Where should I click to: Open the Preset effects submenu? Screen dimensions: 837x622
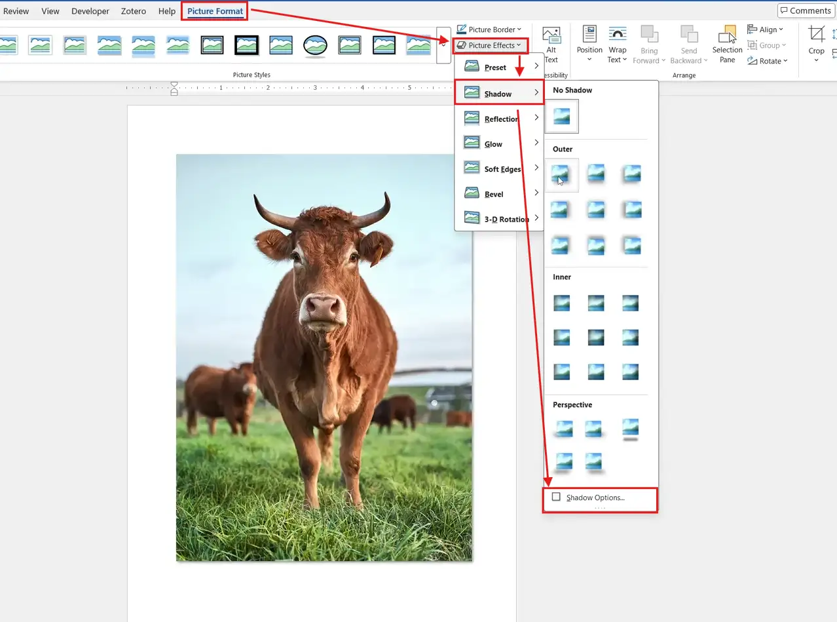(x=499, y=67)
